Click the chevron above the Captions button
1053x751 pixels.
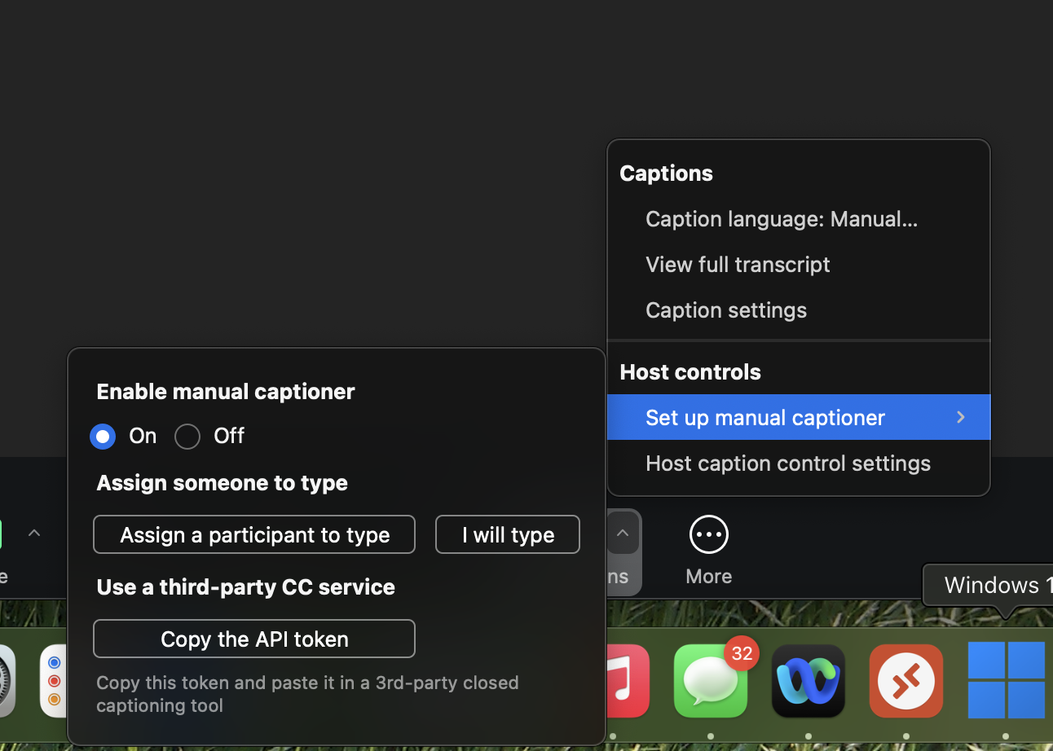click(622, 533)
